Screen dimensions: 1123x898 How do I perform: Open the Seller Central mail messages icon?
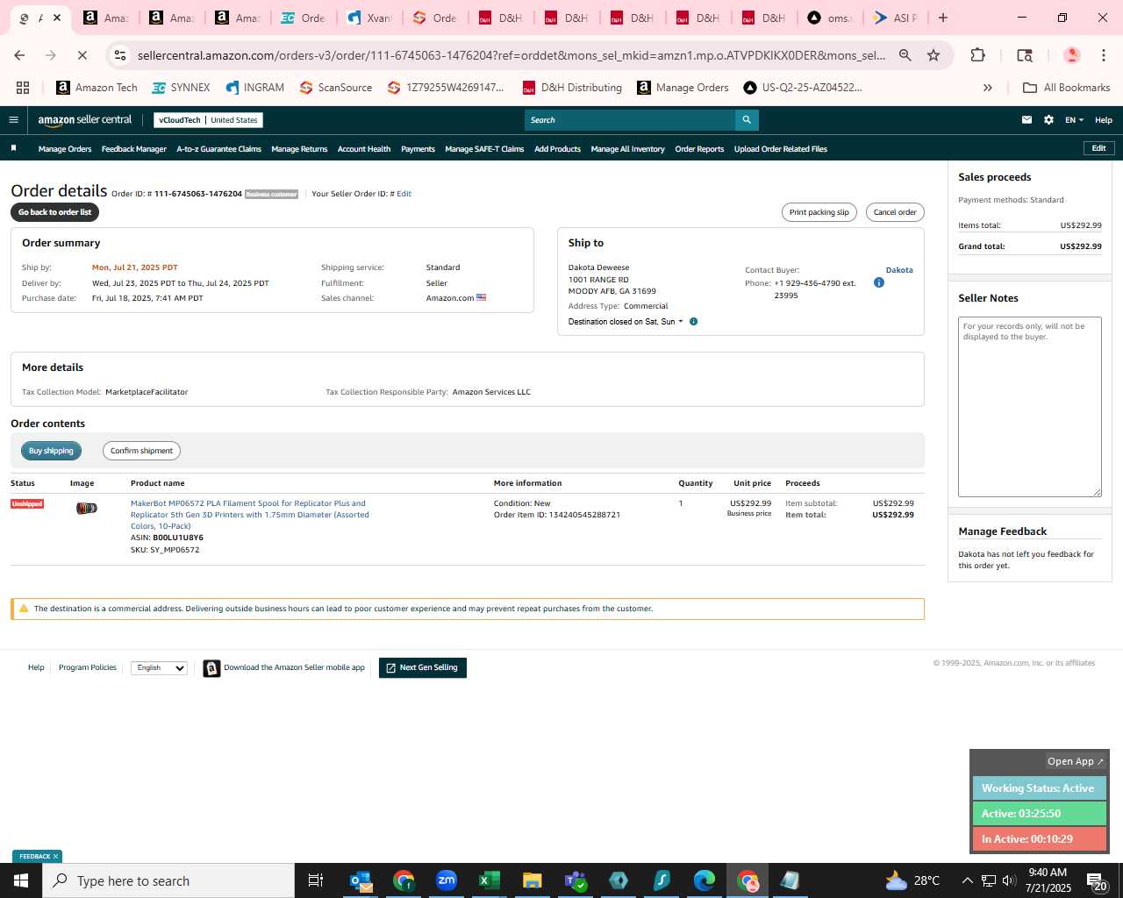click(1026, 120)
